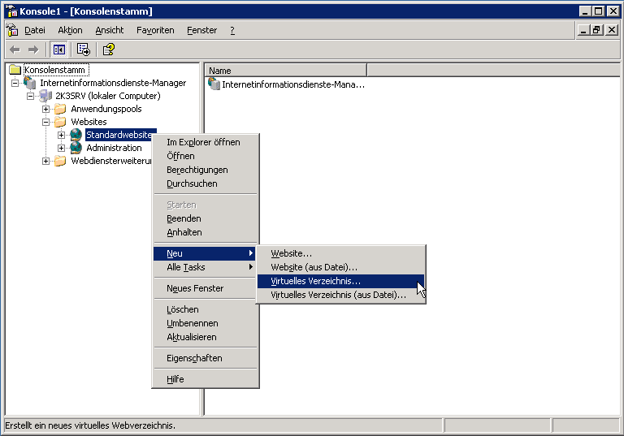
Task: Open the Neu submenu arrow
Action: [x=251, y=253]
